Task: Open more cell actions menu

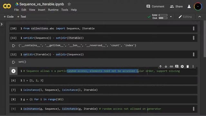Action: point(193,66)
